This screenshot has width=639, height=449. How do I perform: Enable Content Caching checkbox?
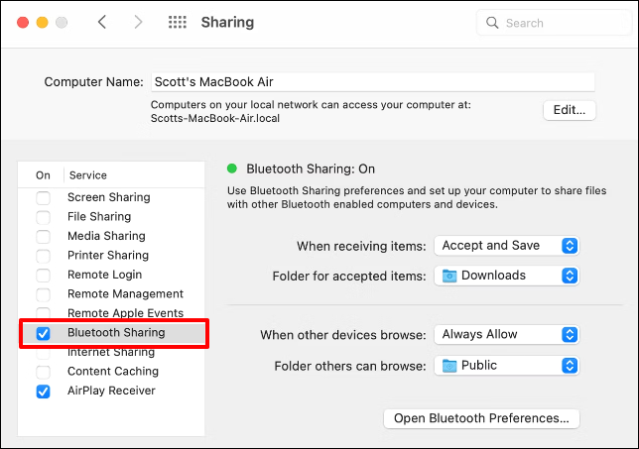43,372
